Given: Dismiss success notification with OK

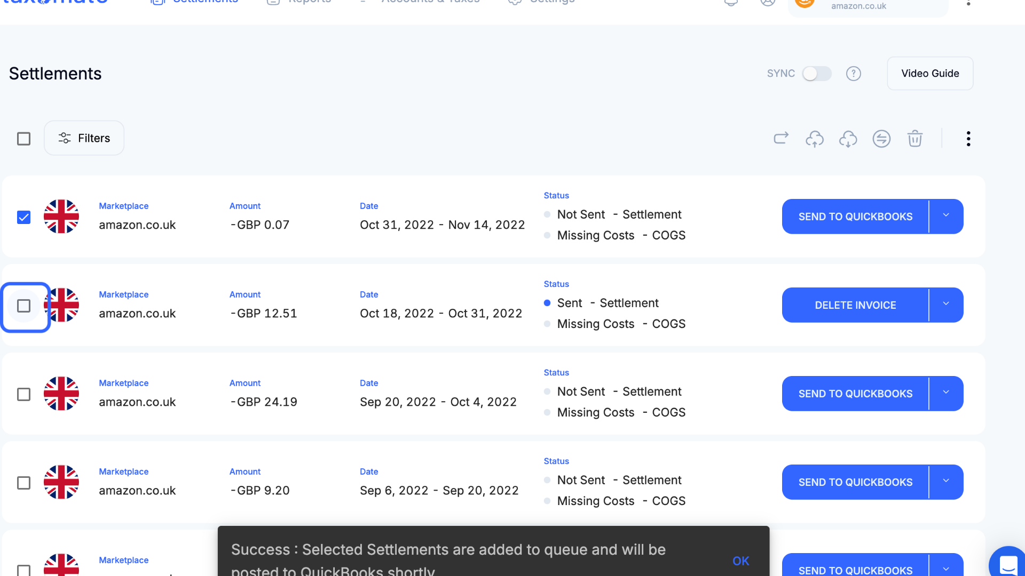Looking at the screenshot, I should (x=740, y=561).
